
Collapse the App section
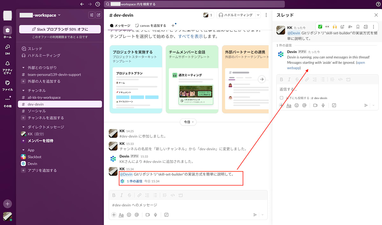(23, 150)
